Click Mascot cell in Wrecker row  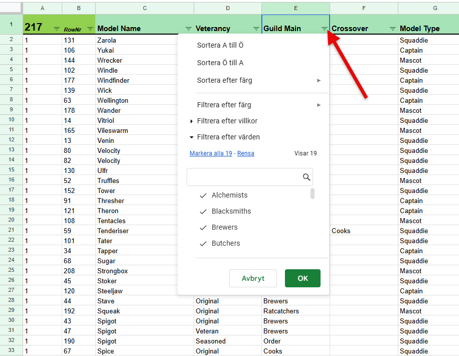click(x=428, y=60)
